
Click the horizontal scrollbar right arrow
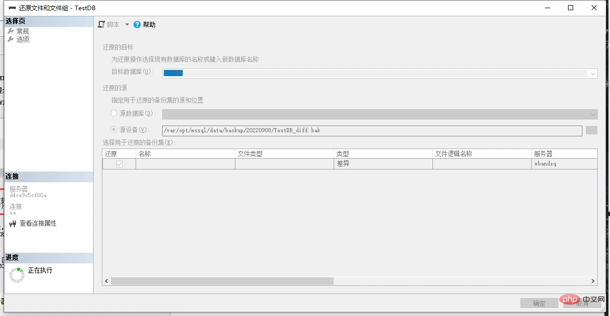[x=593, y=281]
